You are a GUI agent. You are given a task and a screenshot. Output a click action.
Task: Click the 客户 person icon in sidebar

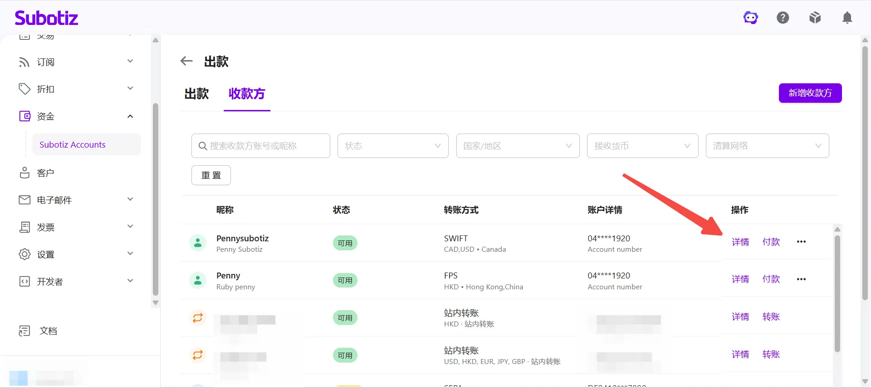pyautogui.click(x=24, y=173)
